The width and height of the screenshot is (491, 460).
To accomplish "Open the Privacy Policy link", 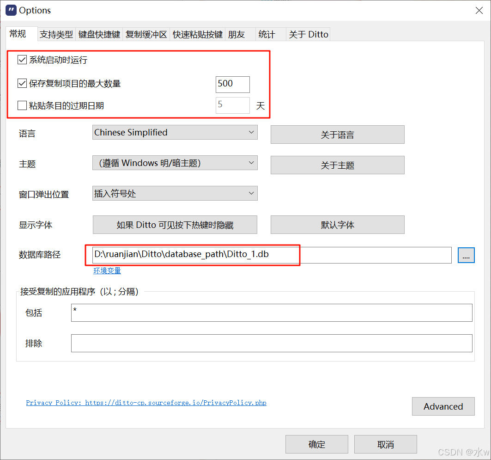I will coord(146,403).
